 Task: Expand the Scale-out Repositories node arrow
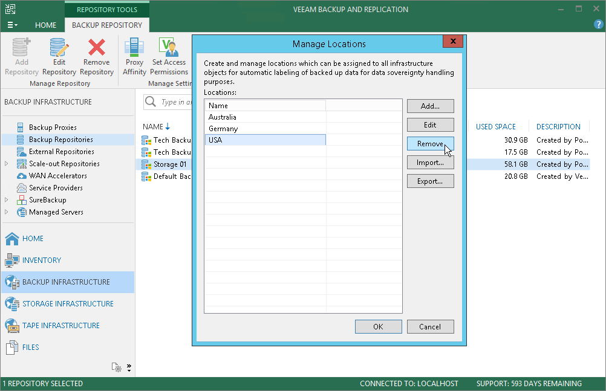7,164
